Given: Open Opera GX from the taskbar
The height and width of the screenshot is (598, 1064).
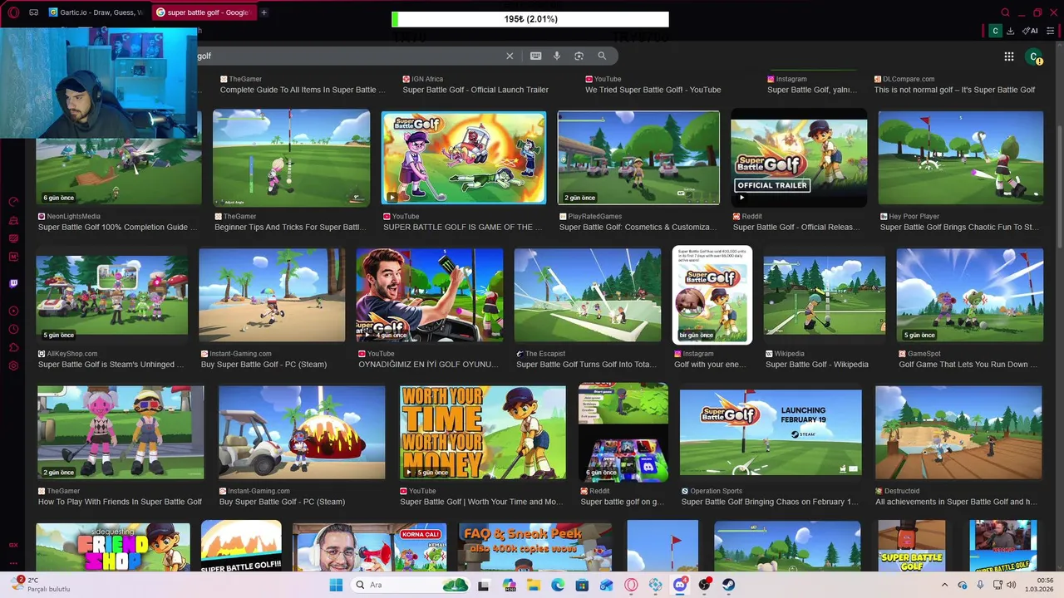Looking at the screenshot, I should 632,585.
